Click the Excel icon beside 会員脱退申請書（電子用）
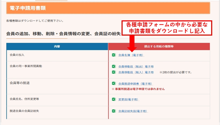Screen dimensions: 220x125 tap(114, 84)
